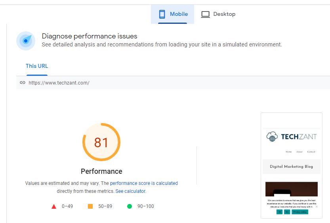
Task: Switch to the Desktop tab
Action: [x=218, y=14]
